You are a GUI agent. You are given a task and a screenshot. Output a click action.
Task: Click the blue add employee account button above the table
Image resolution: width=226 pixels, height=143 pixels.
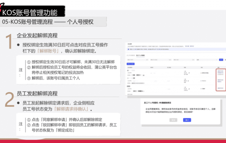click(x=130, y=64)
